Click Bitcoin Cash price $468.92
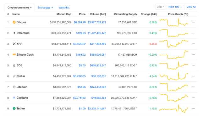Screen dimensions: 204x117 (81, 55)
